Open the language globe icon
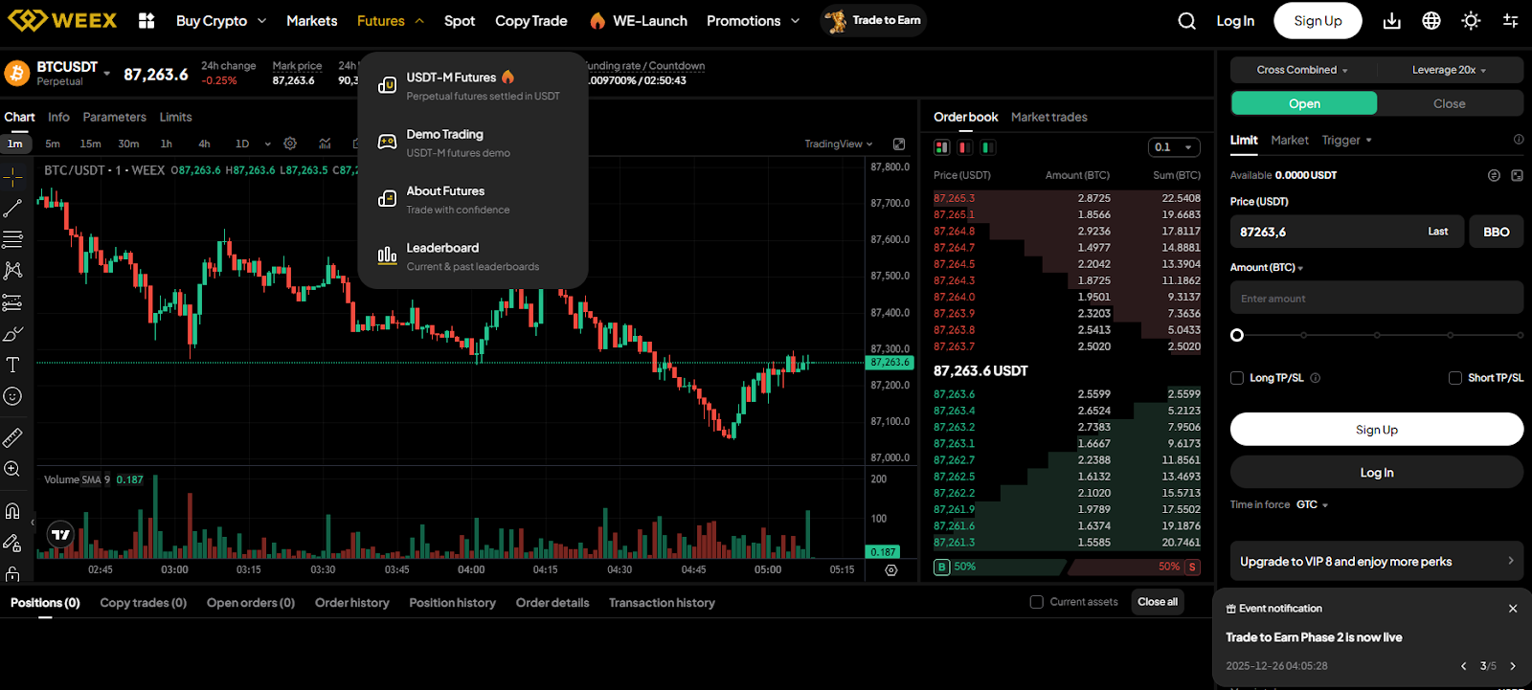This screenshot has width=1532, height=690. 1431,21
